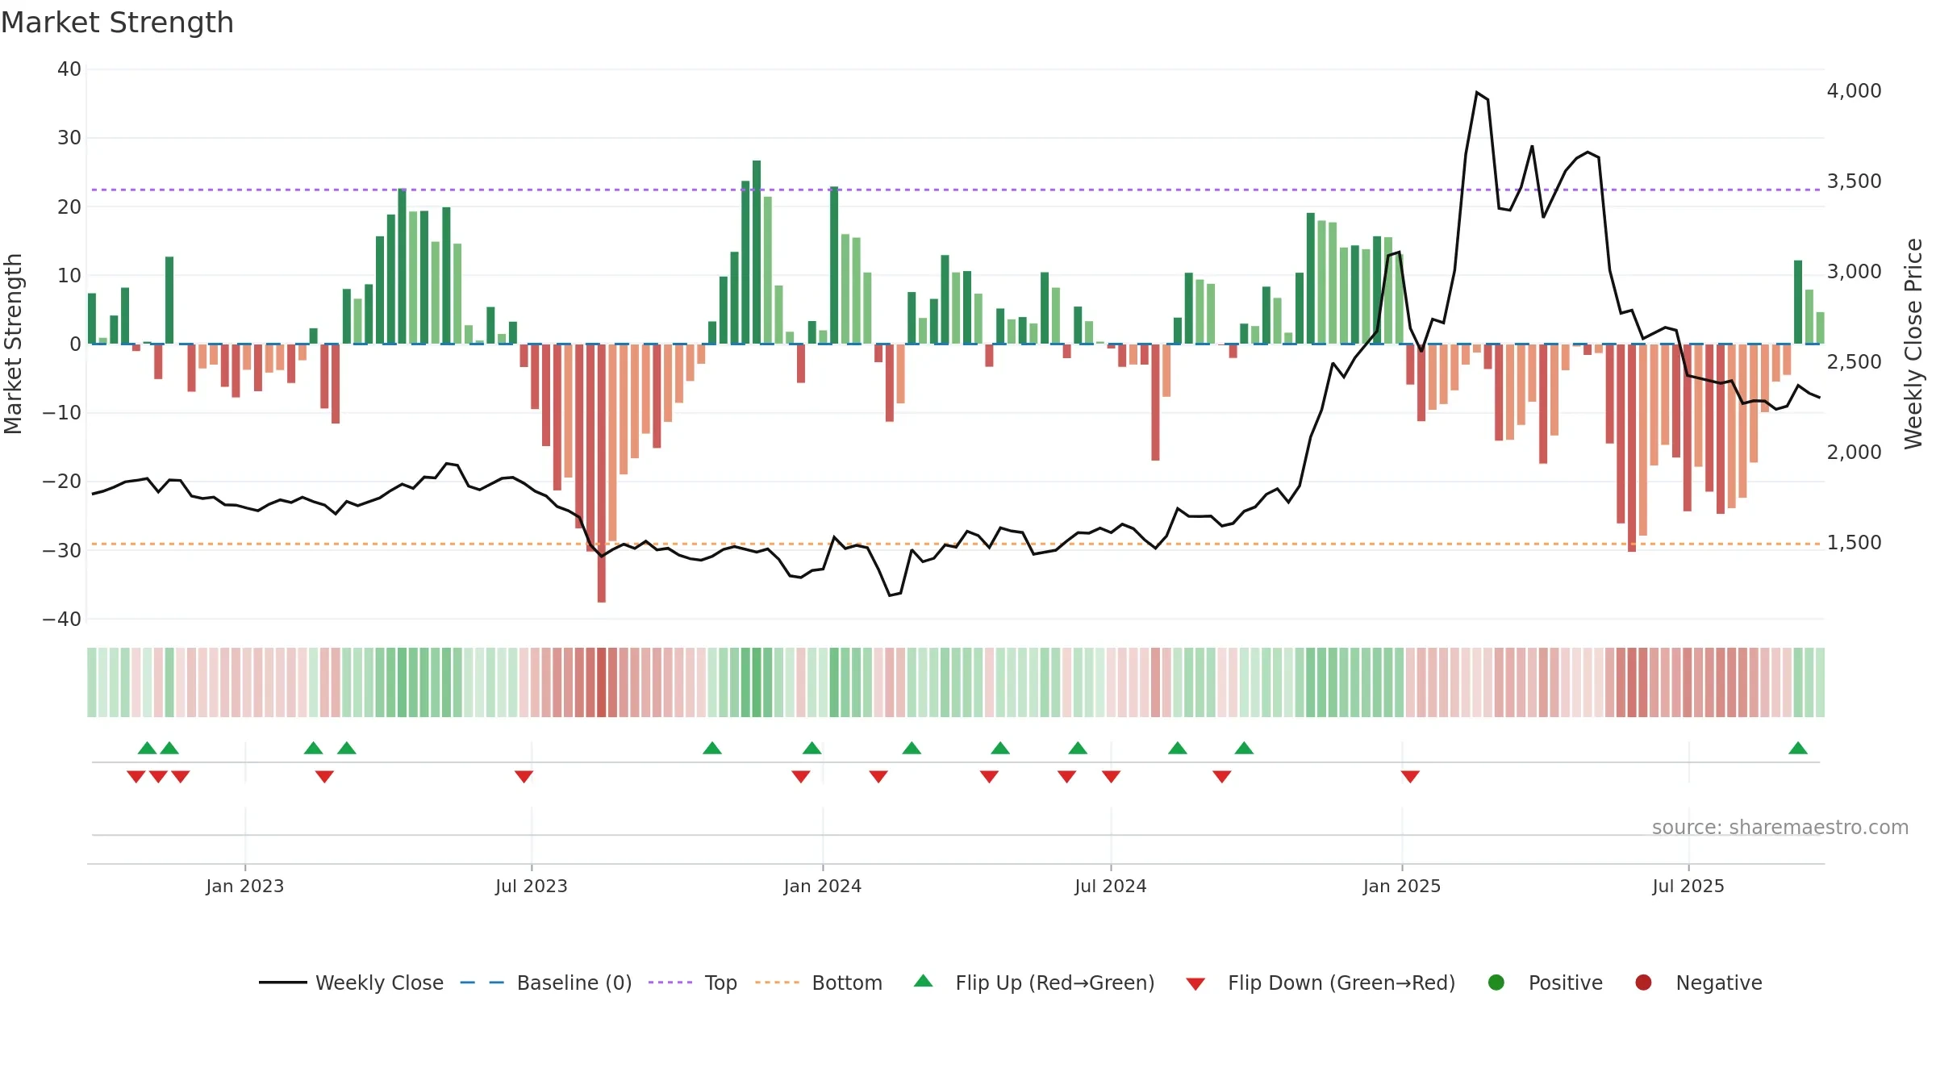
Task: Click the source: sharemaestro.com text
Action: [1780, 828]
